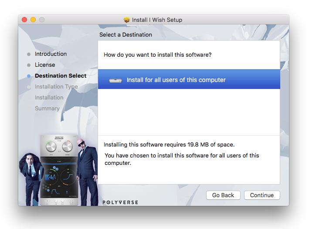Viewport: 309px width, 229px height.
Task: Click the License step in sidebar
Action: [45, 65]
